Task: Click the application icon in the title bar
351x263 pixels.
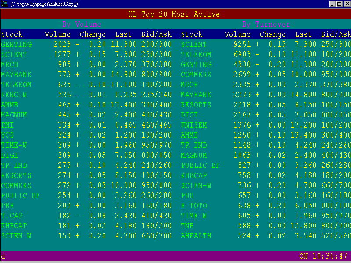Action: point(4,4)
